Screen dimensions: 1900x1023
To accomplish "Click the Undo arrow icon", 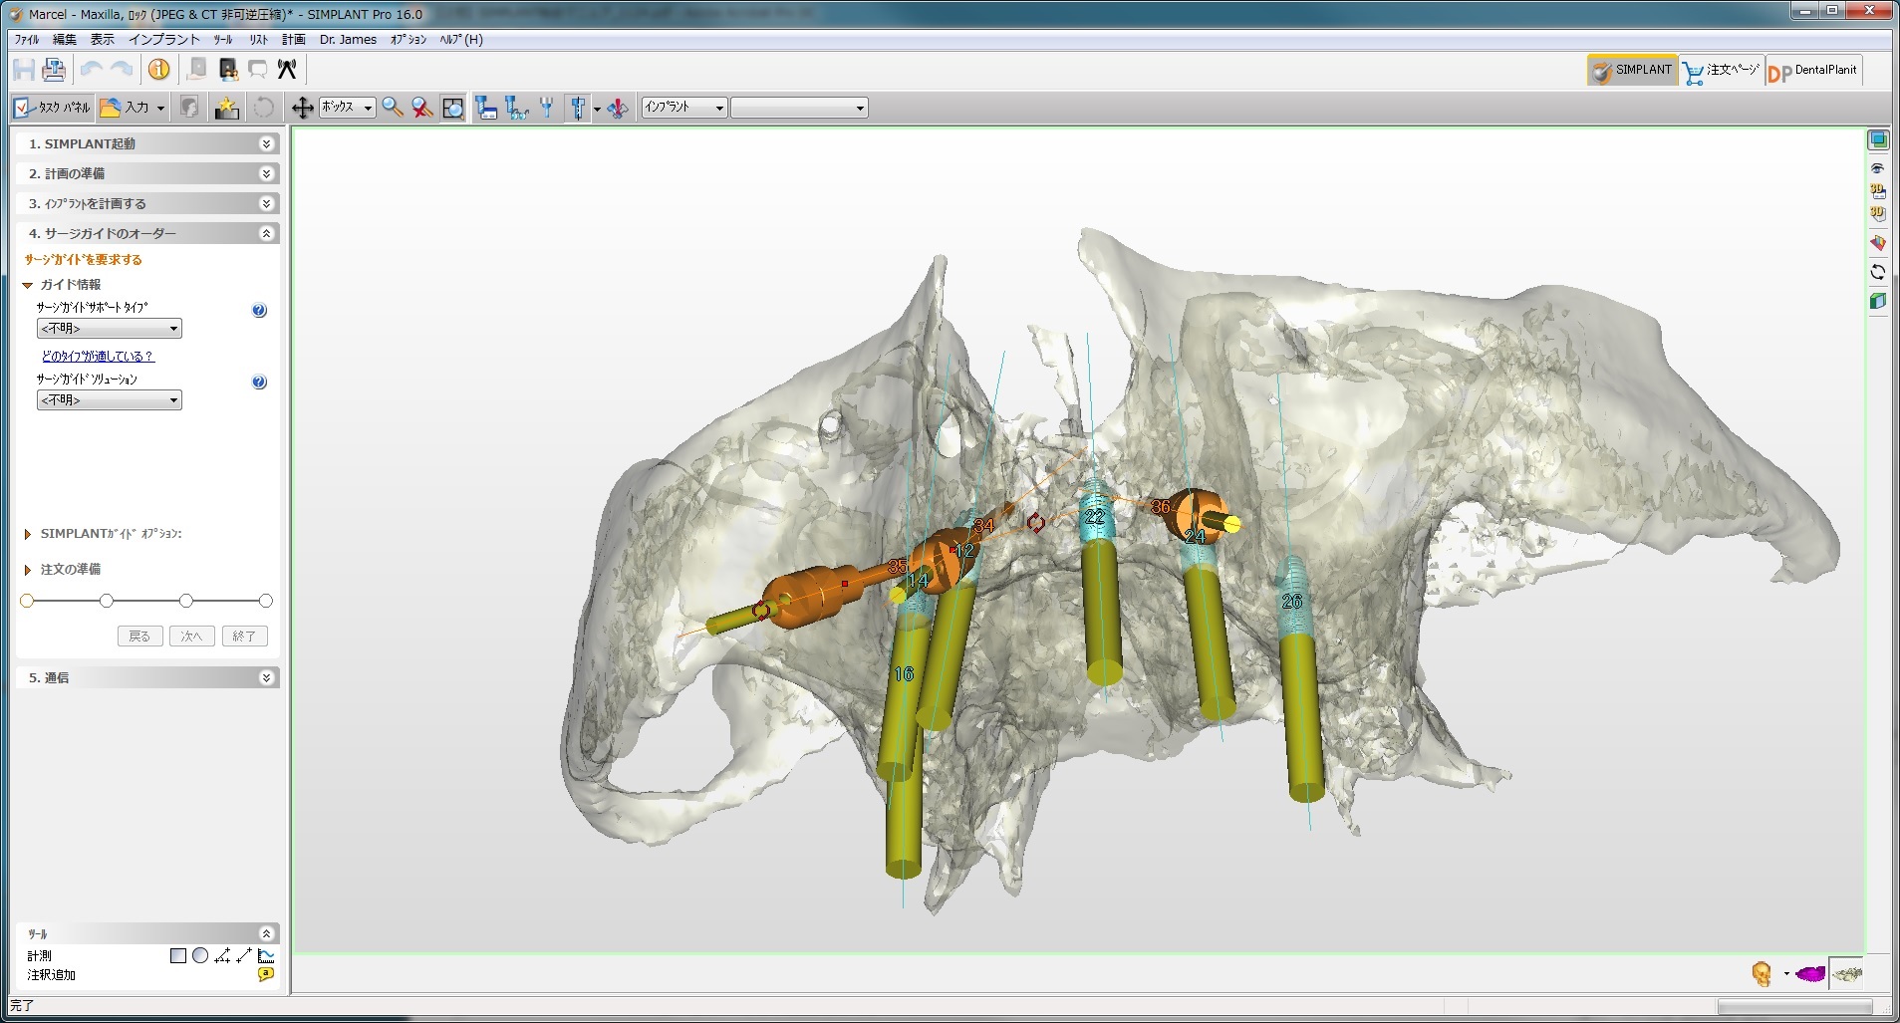I will [92, 70].
